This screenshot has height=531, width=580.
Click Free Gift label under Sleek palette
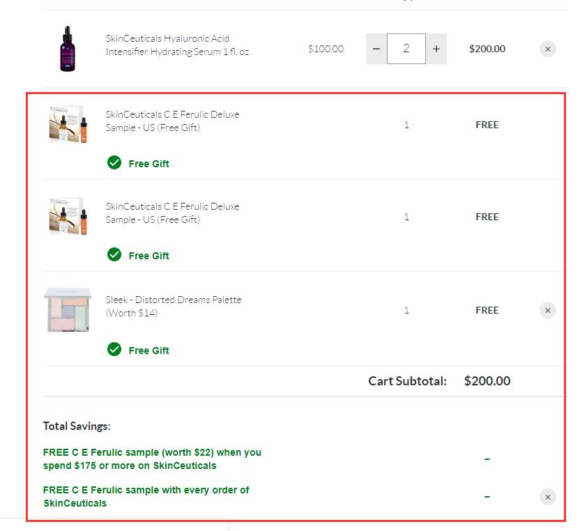tap(148, 351)
